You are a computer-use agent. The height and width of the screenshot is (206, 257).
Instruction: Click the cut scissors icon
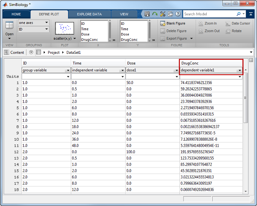click(163, 14)
